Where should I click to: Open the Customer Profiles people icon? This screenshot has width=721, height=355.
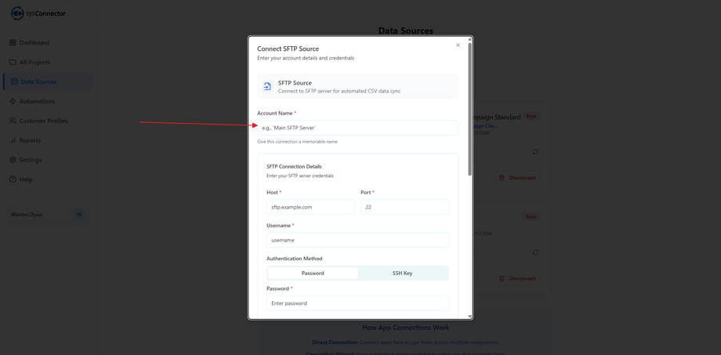coord(13,121)
